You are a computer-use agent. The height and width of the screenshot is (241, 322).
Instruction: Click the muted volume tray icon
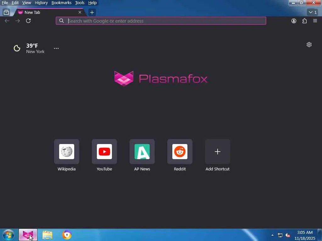pos(288,235)
